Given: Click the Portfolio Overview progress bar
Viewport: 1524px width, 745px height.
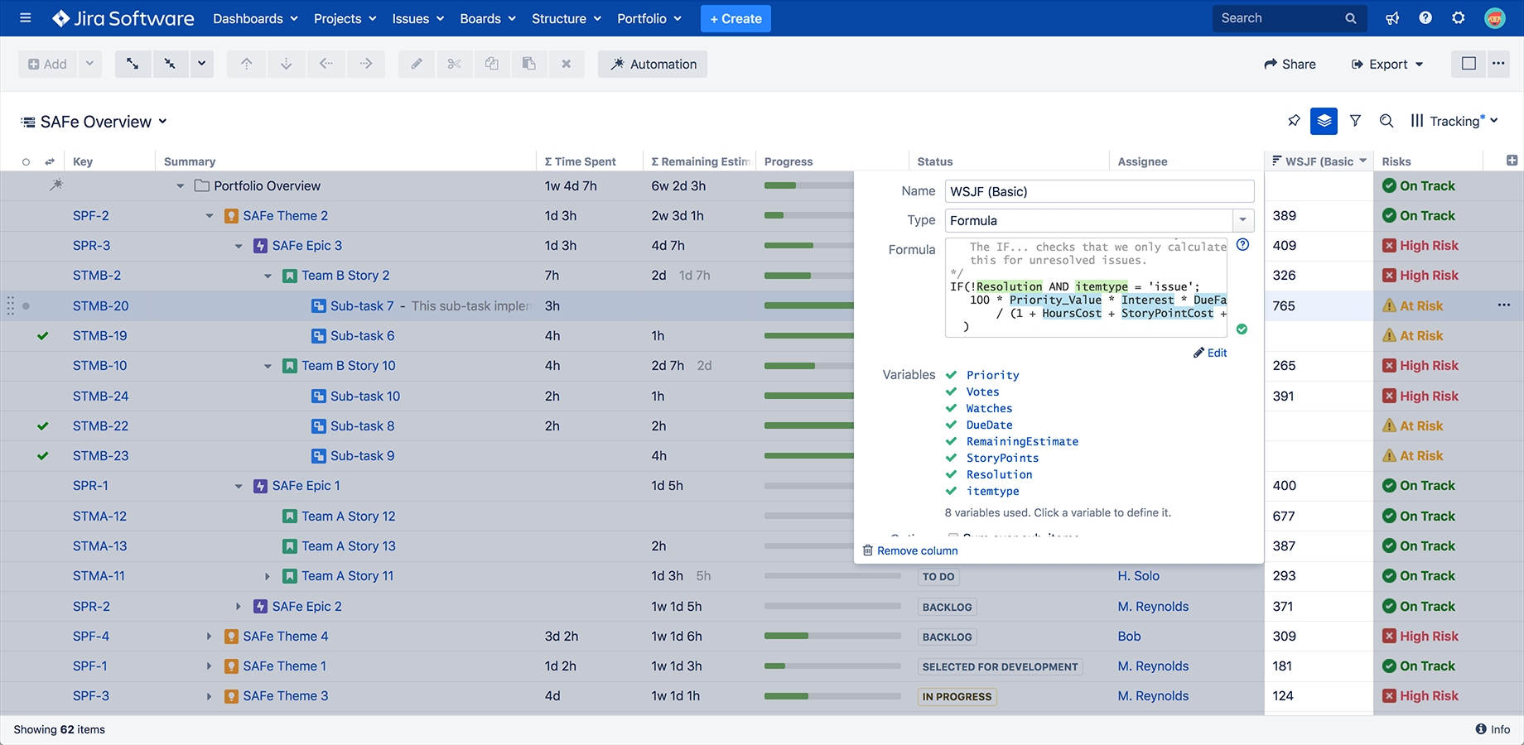Looking at the screenshot, I should point(808,185).
